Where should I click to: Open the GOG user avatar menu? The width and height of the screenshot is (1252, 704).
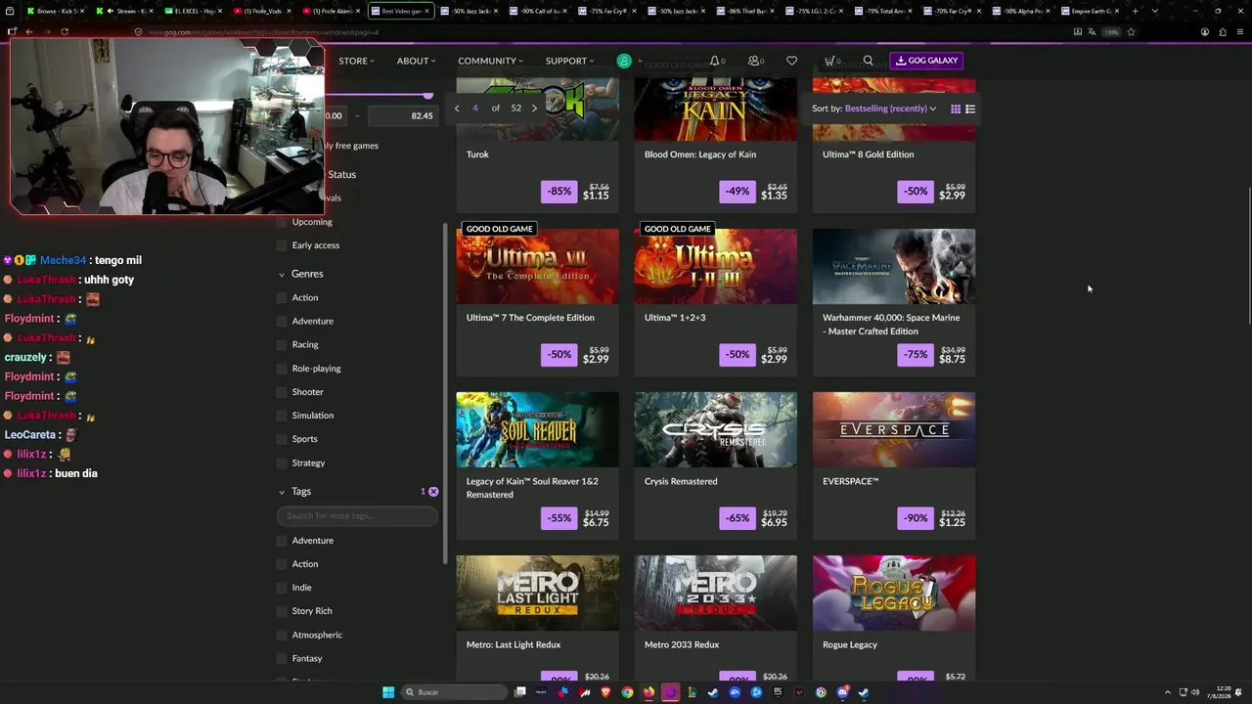tap(624, 61)
